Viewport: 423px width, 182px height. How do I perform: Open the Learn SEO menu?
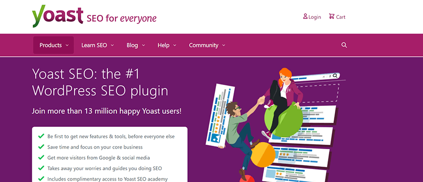[98, 45]
